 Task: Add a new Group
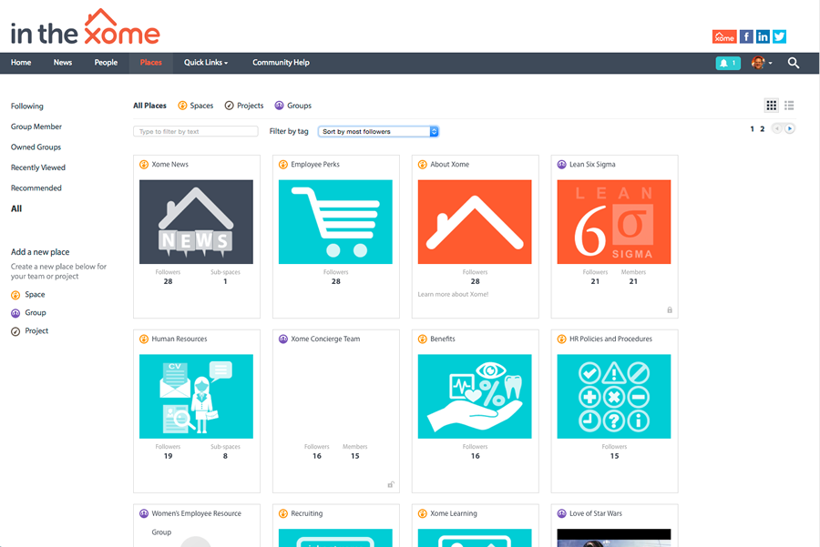pyautogui.click(x=29, y=313)
